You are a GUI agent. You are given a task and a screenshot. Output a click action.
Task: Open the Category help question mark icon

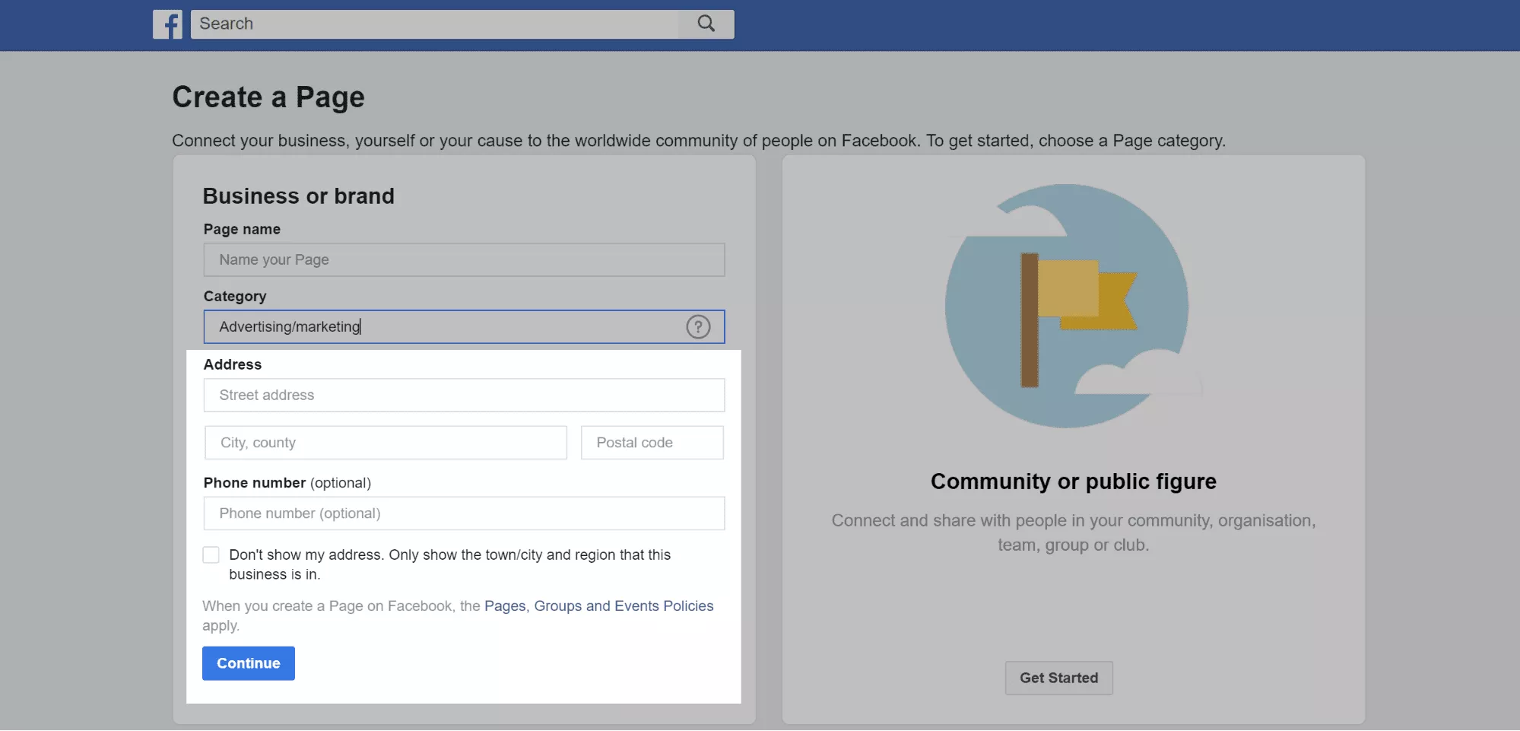[698, 327]
